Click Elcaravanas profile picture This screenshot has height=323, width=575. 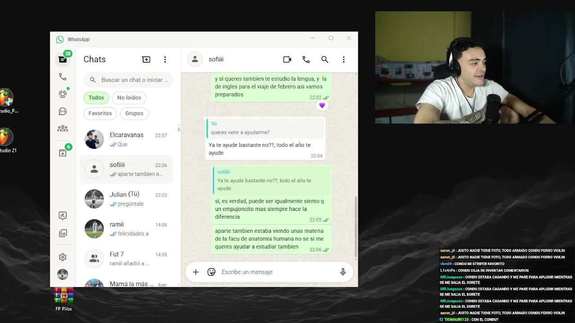click(94, 139)
